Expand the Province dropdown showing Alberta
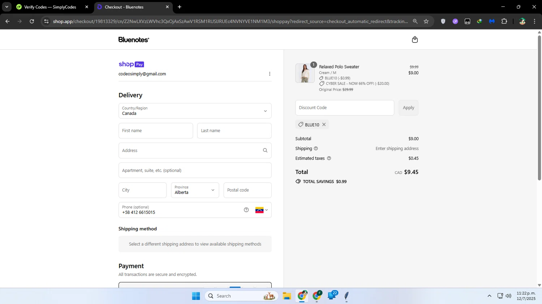The width and height of the screenshot is (542, 304). pyautogui.click(x=195, y=190)
